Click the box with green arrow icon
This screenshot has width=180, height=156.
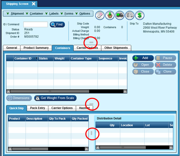click(110, 15)
